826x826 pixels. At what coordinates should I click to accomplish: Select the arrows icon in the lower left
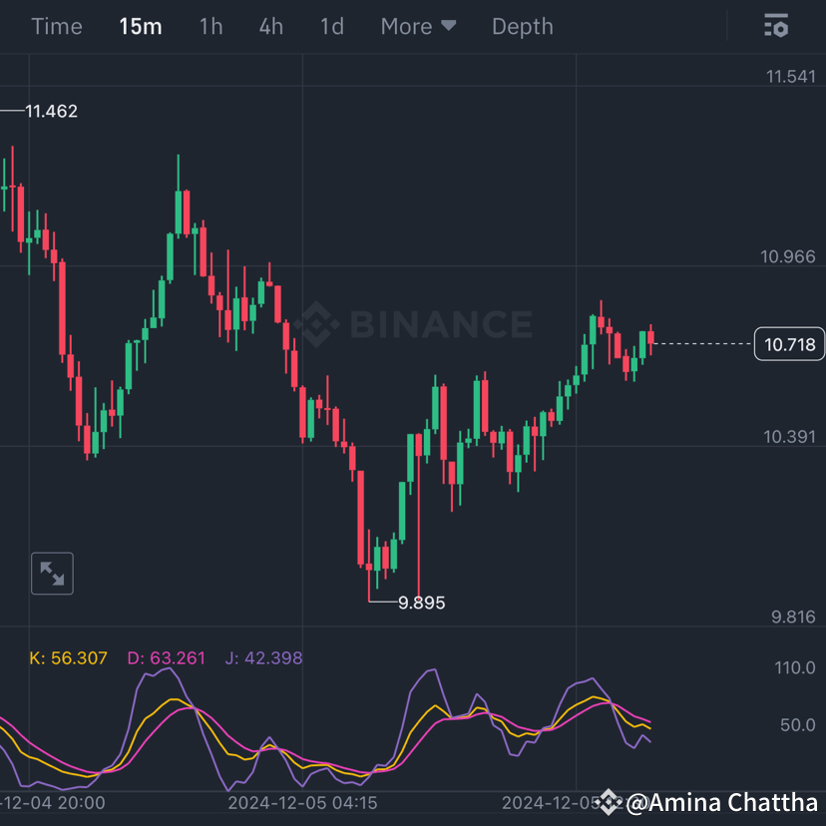tap(52, 573)
